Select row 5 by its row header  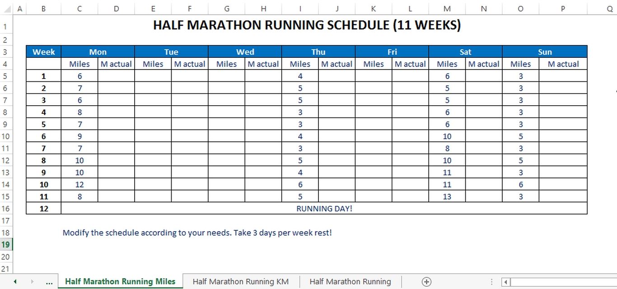(5, 76)
